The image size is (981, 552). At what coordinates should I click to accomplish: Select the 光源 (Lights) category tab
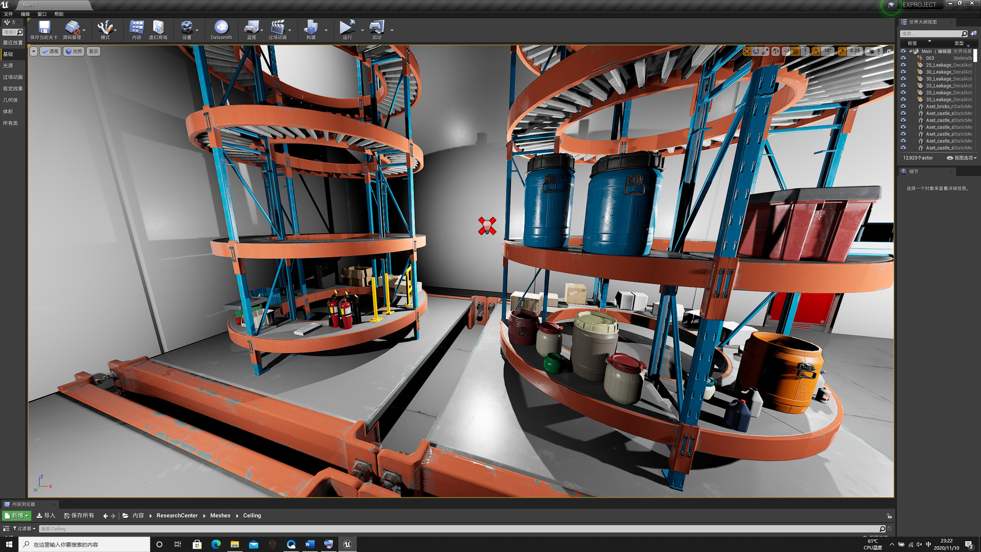tap(8, 65)
